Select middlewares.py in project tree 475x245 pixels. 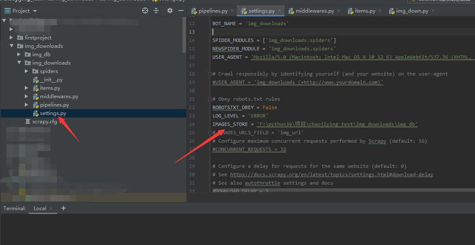(x=59, y=96)
